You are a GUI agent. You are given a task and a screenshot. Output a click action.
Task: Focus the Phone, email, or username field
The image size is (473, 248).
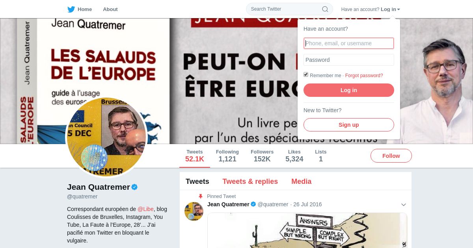coord(349,43)
